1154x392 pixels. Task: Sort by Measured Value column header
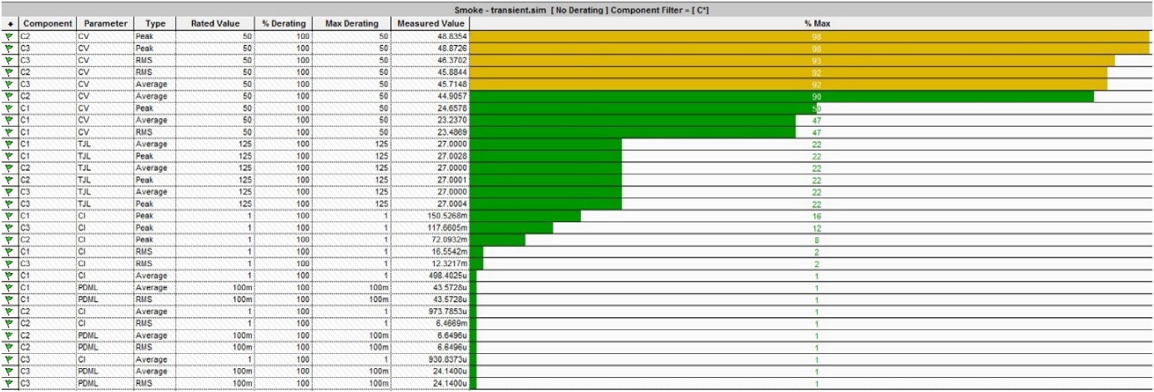[431, 24]
